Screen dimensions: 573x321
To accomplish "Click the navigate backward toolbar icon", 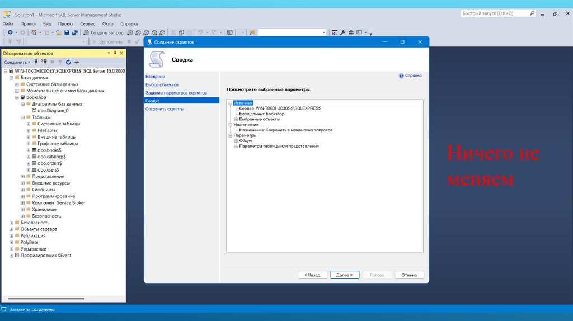I will 10,32.
